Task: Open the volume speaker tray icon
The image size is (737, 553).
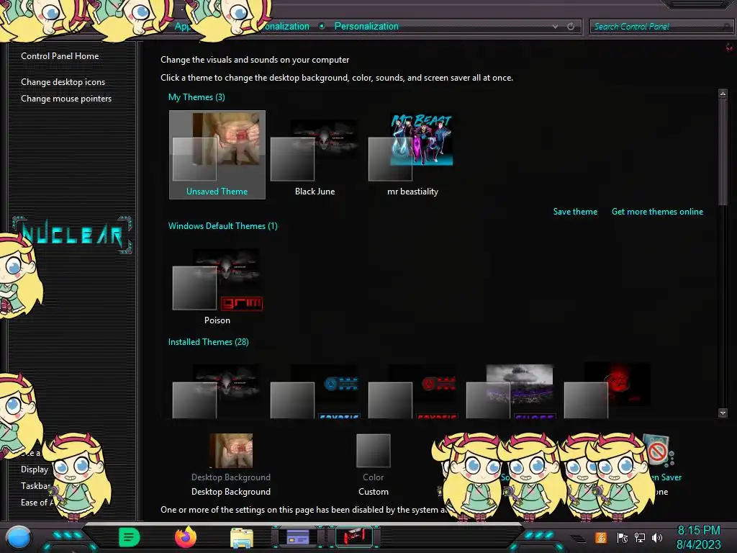Action: pos(657,537)
